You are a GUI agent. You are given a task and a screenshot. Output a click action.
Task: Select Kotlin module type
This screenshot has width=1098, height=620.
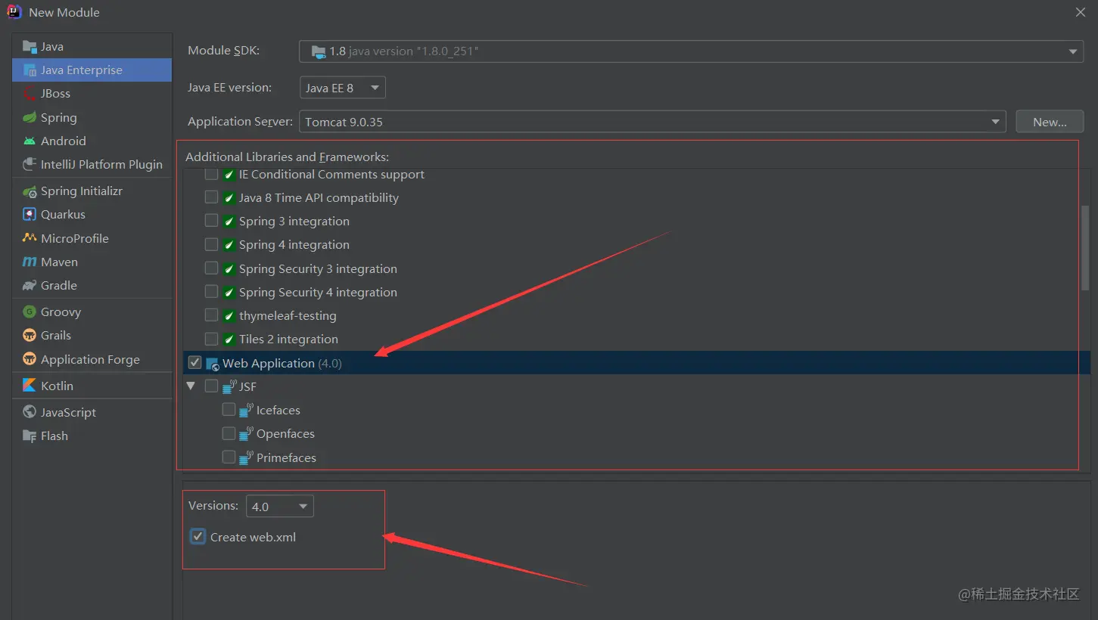click(92, 386)
